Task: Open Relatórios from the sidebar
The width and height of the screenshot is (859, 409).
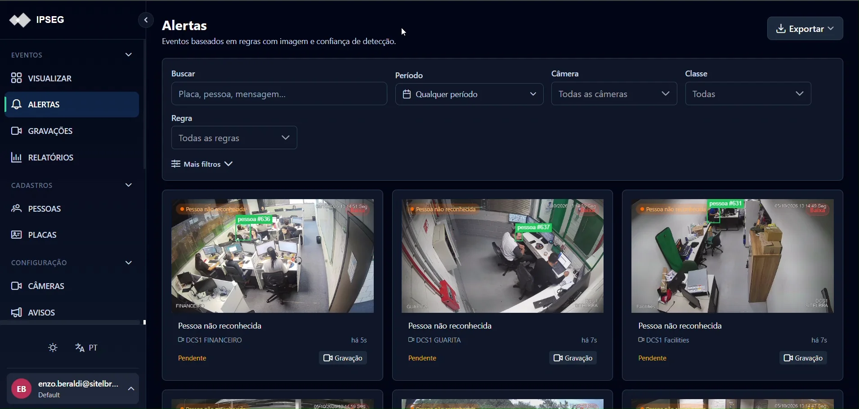Action: click(72, 158)
